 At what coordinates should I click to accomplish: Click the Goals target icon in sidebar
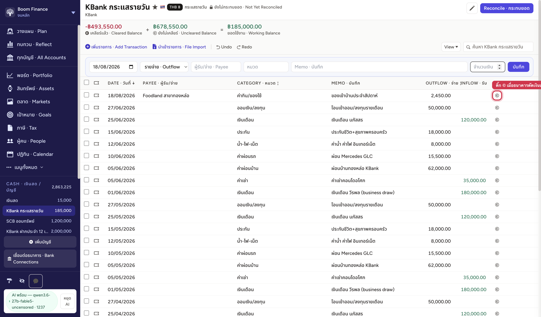tap(10, 115)
